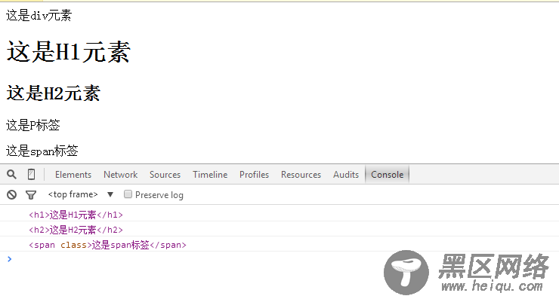559x299 pixels.
Task: Click the h1 element console output
Action: (x=76, y=215)
